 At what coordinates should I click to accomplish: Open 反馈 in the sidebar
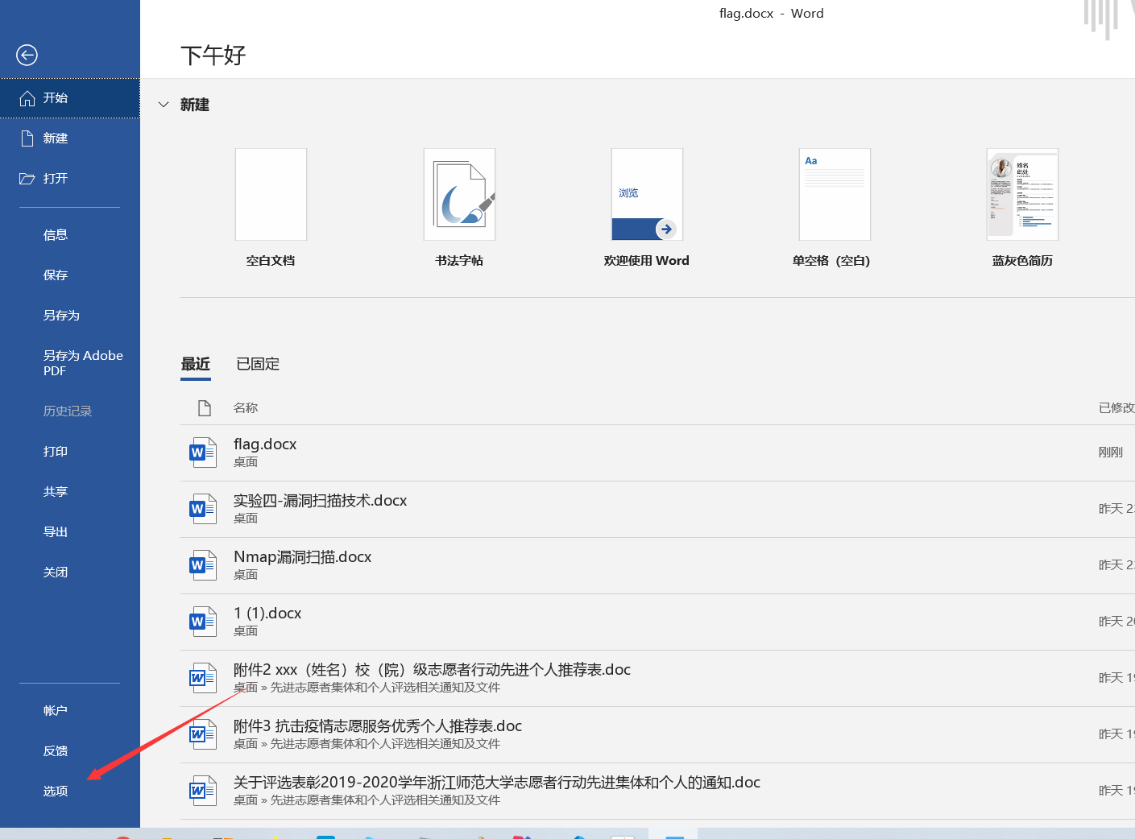(56, 751)
